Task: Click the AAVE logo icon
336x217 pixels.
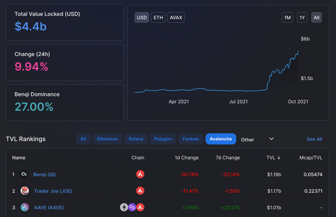Action: 25,207
